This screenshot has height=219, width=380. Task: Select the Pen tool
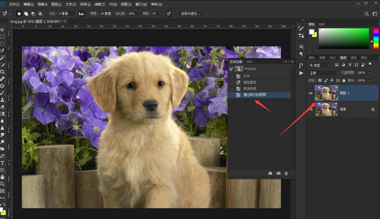click(x=2, y=156)
